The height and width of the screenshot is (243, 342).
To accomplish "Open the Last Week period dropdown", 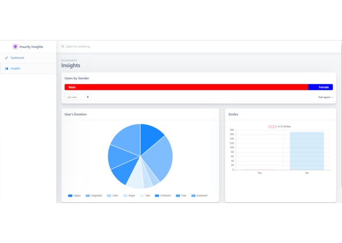I will point(78,97).
